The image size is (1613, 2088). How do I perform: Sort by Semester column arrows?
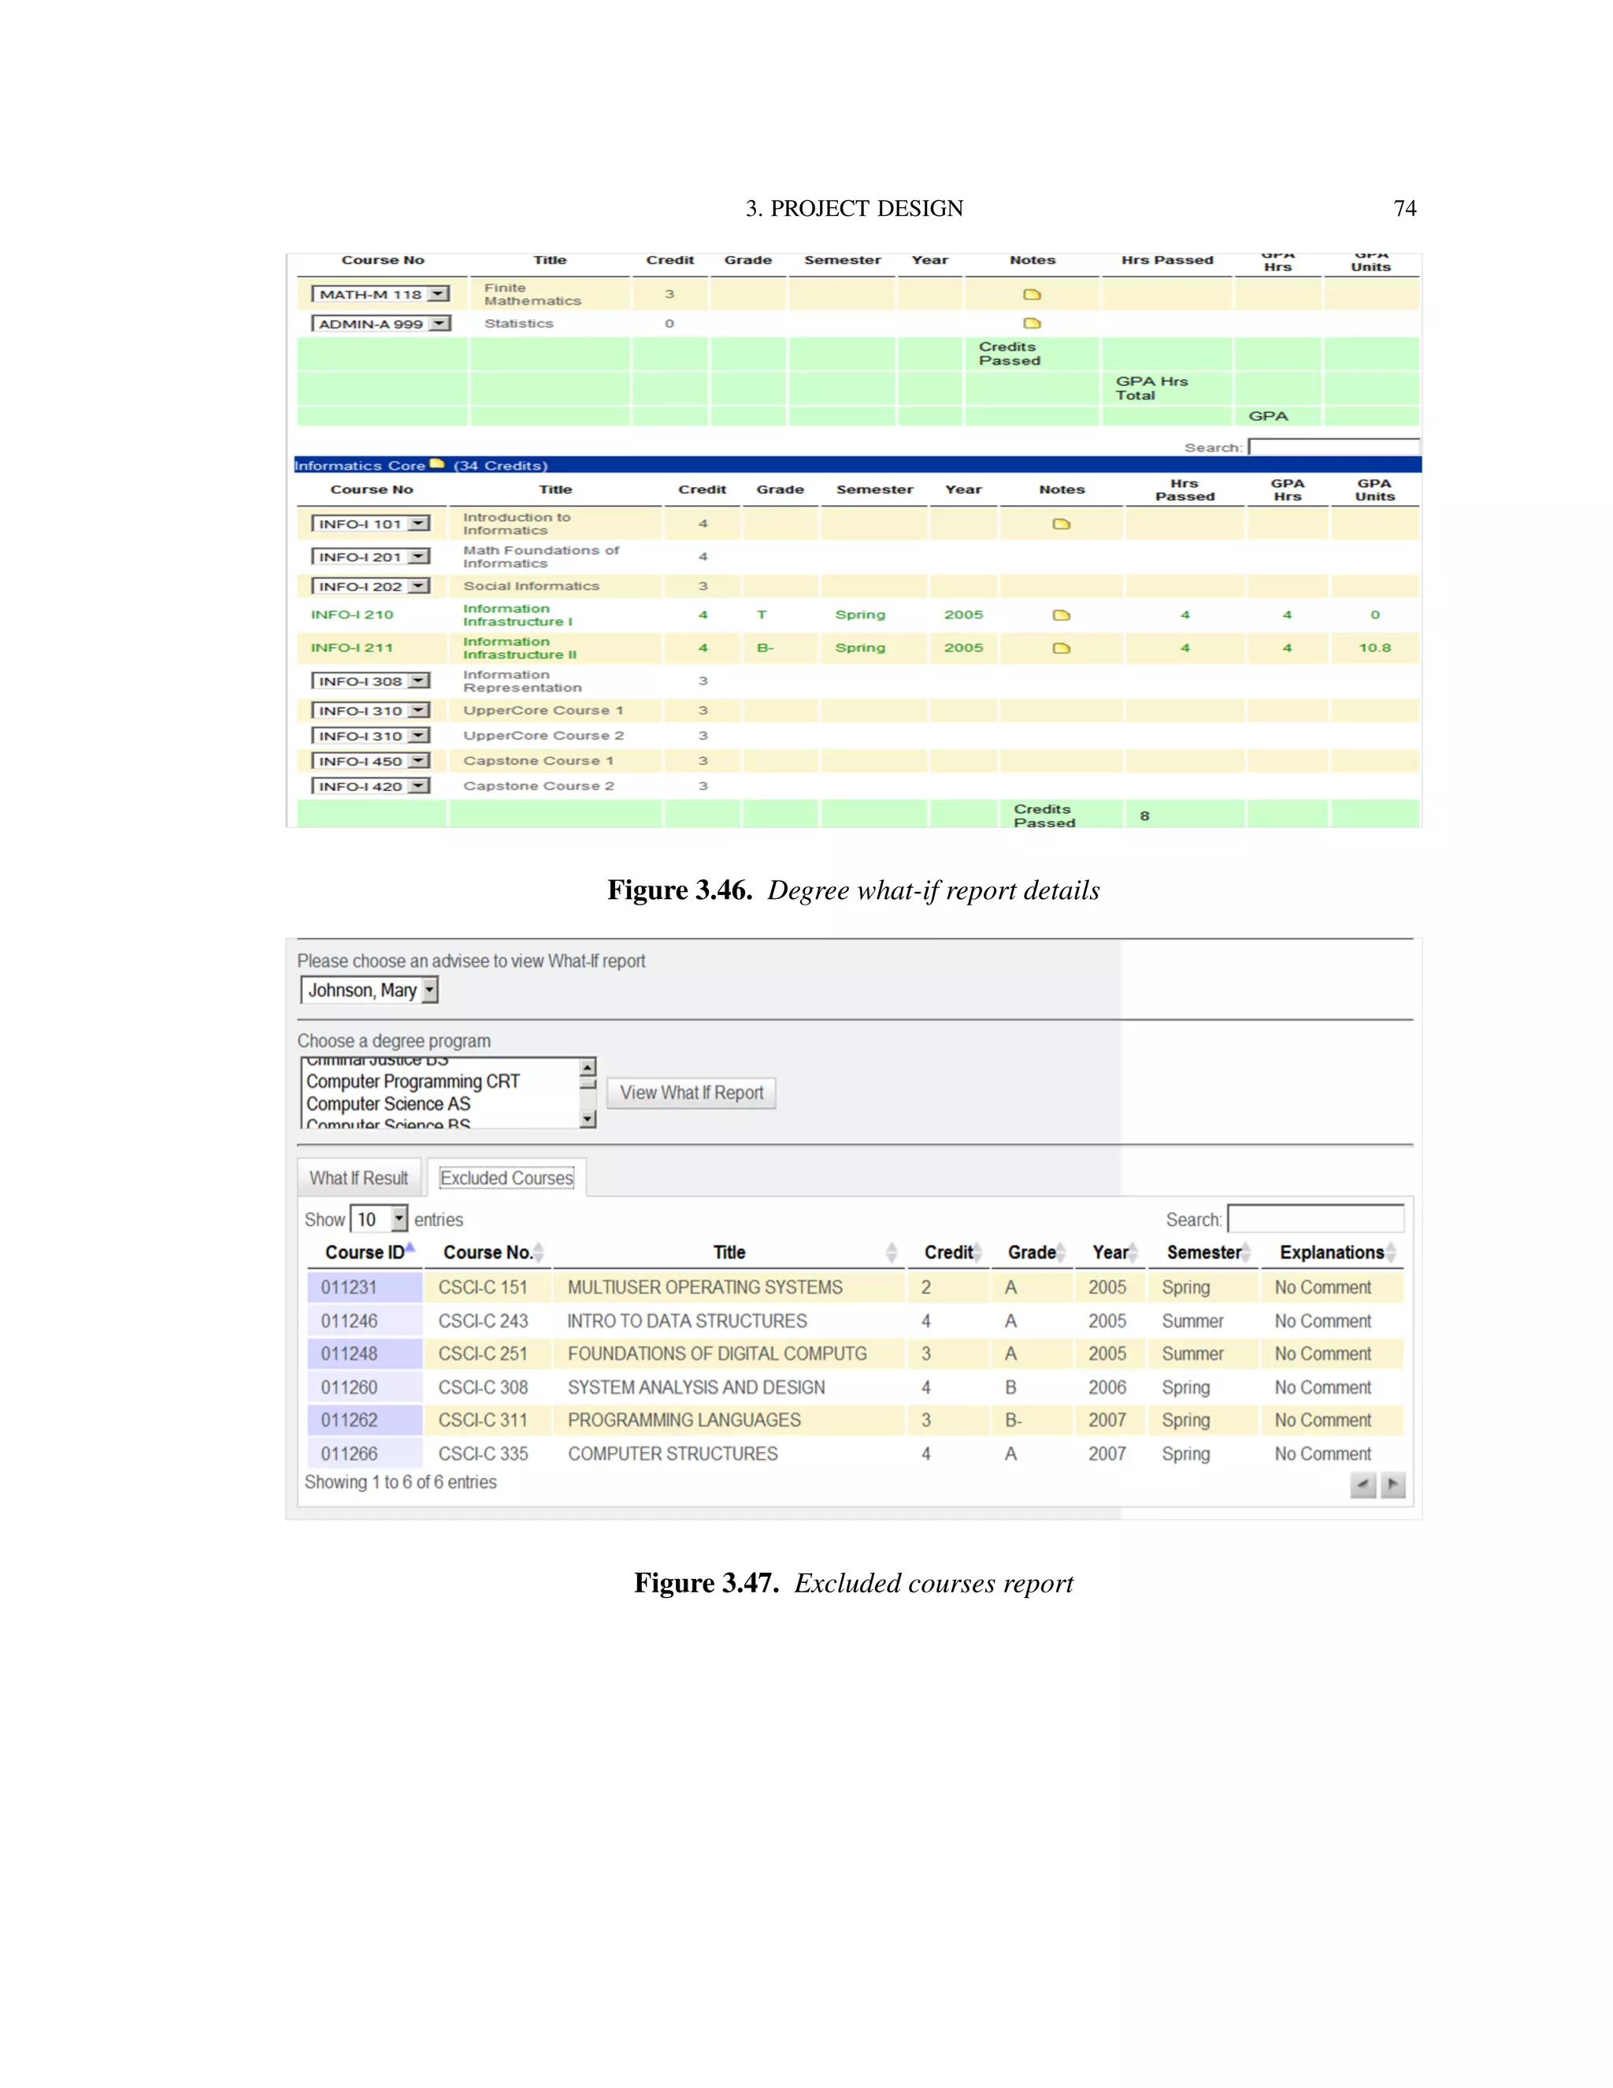click(1246, 1253)
